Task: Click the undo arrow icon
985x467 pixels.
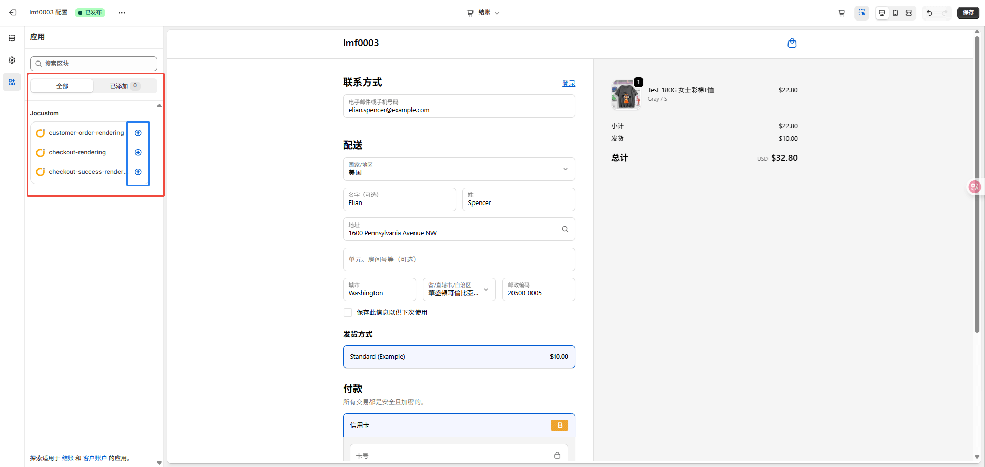Action: [x=929, y=13]
